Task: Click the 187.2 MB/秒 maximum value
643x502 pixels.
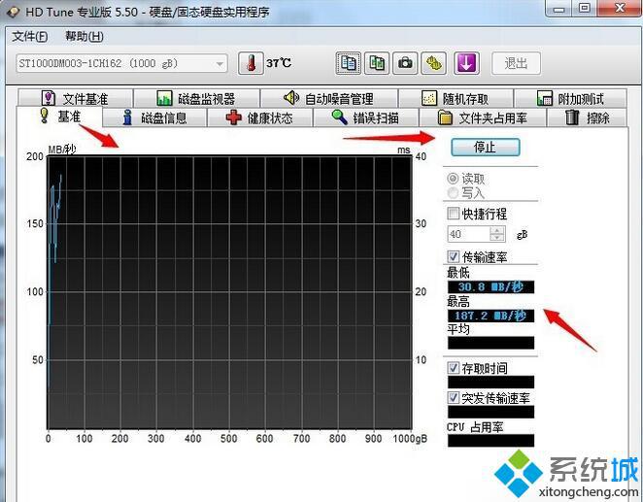Action: click(491, 316)
